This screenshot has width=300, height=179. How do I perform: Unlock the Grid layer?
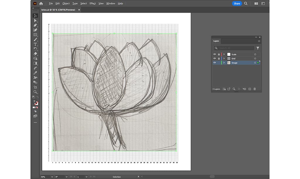[x=219, y=58]
